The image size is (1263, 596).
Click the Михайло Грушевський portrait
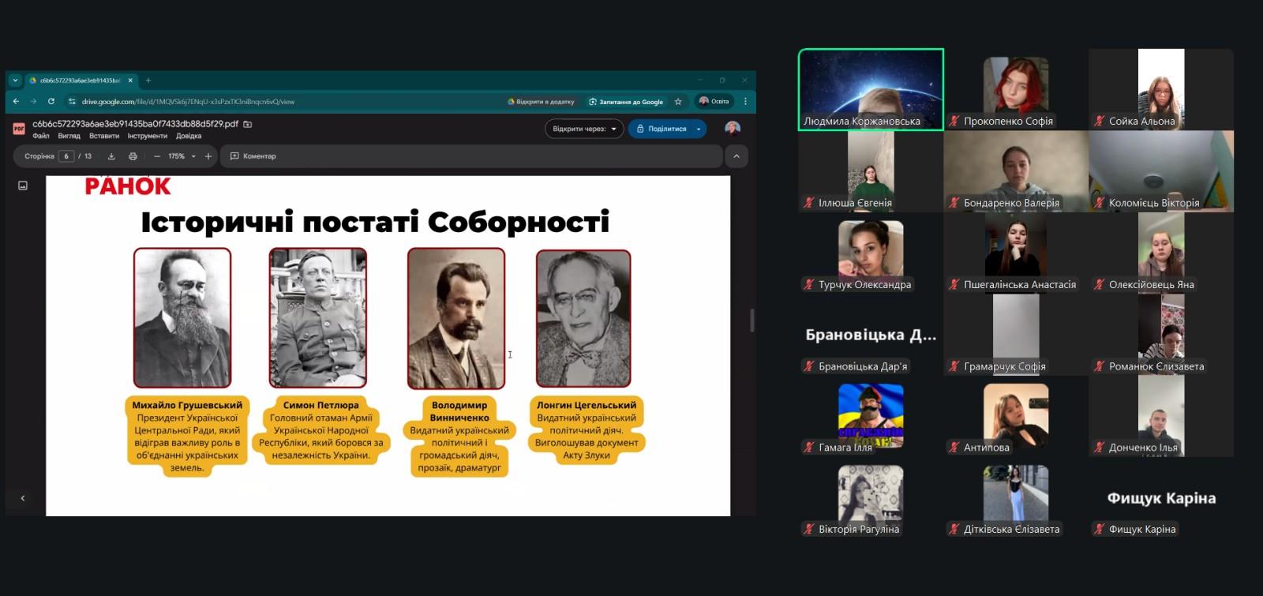pyautogui.click(x=182, y=318)
